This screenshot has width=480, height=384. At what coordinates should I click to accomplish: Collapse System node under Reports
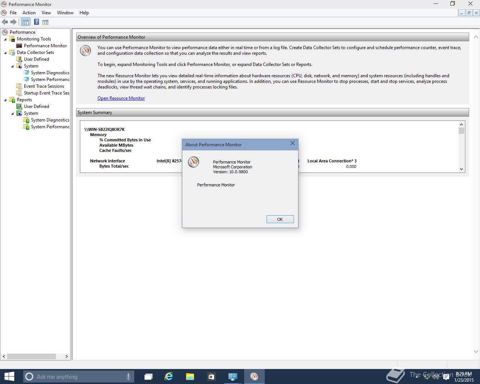[x=12, y=113]
